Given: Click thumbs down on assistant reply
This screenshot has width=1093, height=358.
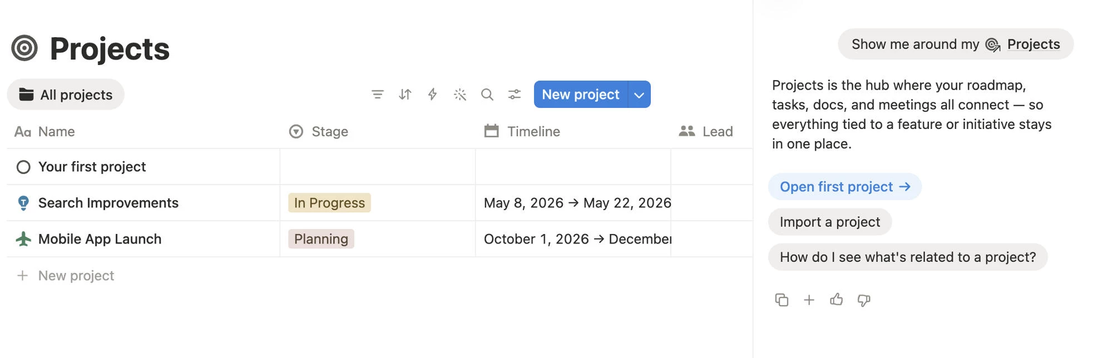Looking at the screenshot, I should coord(863,300).
